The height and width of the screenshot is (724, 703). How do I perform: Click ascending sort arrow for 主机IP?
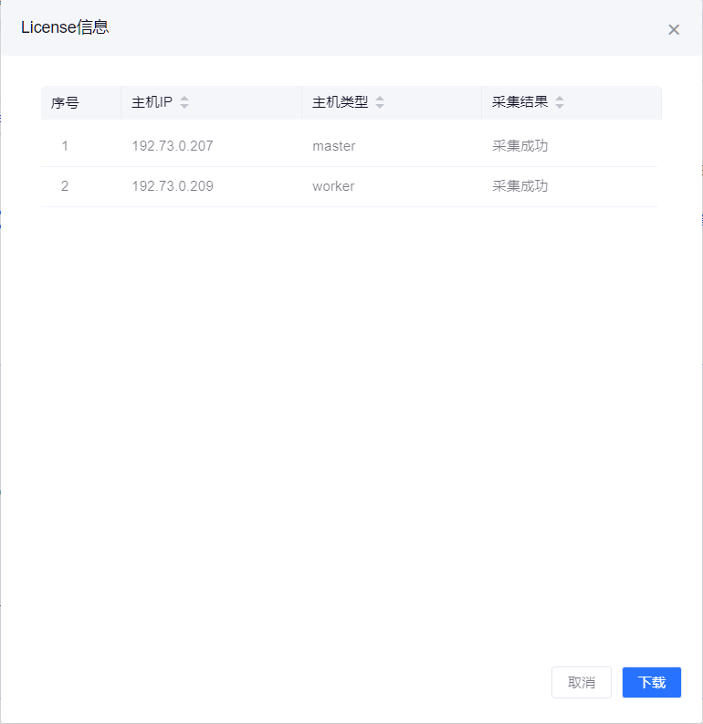point(184,99)
